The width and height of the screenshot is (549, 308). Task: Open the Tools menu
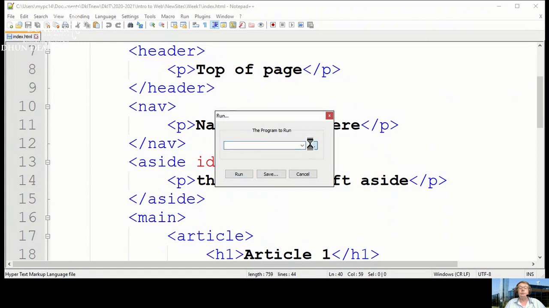[x=150, y=16]
